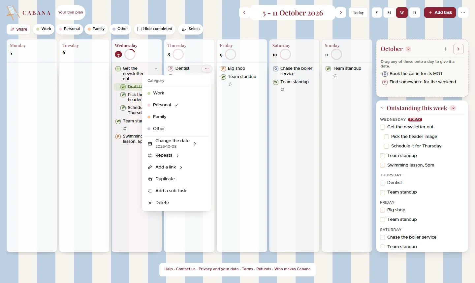
Task: Click the repeat icon under Friday standup
Action: (230, 84)
